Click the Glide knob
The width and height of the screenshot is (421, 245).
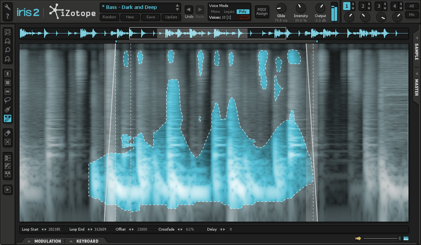[x=282, y=7]
